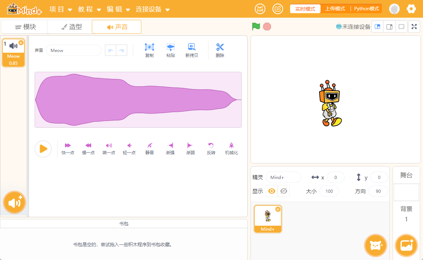Screen dimensions: 423x260
Task: Click the sound waveform display
Action: [138, 100]
